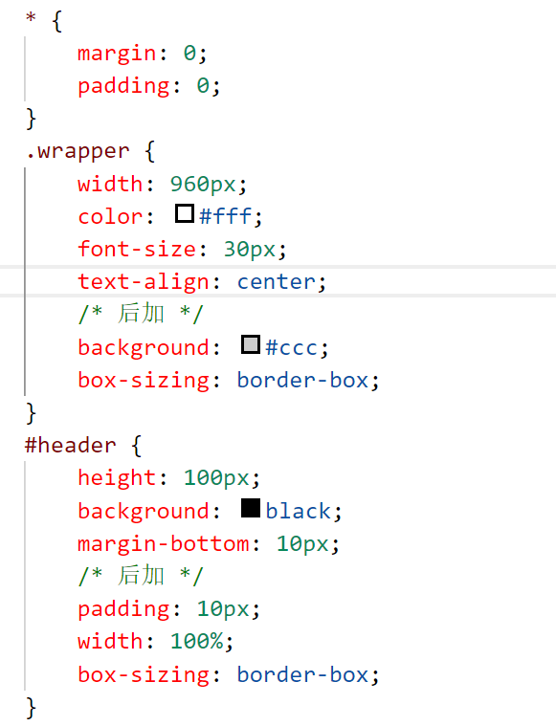Click the 后加 comment inside .wrapper
Image resolution: width=556 pixels, height=726 pixels.
point(141,314)
